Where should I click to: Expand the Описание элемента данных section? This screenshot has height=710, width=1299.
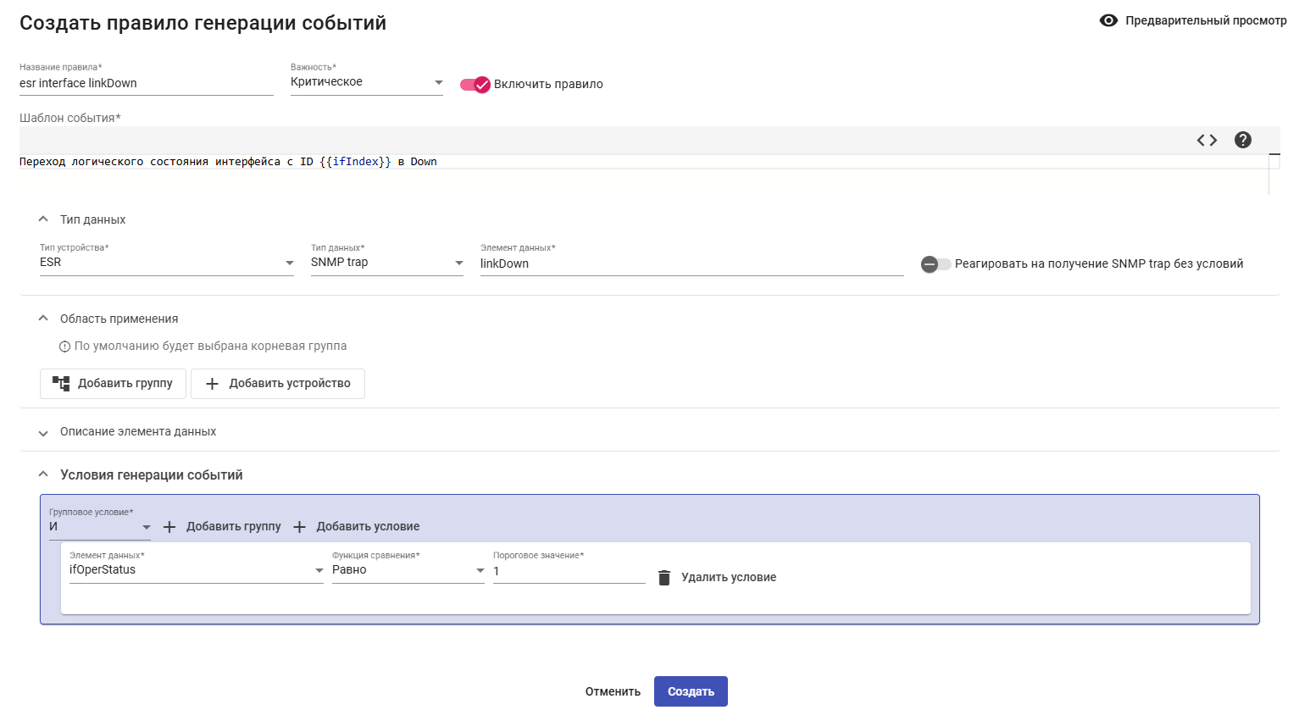43,432
